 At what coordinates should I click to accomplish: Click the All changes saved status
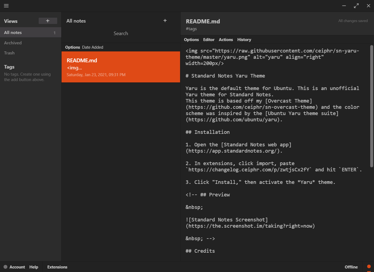353,21
